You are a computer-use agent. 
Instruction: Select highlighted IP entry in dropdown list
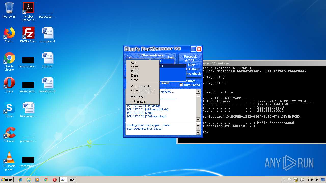[172, 66]
